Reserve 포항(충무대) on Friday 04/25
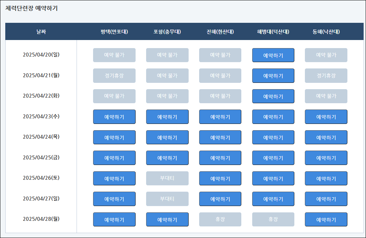366x238 pixels. click(167, 158)
